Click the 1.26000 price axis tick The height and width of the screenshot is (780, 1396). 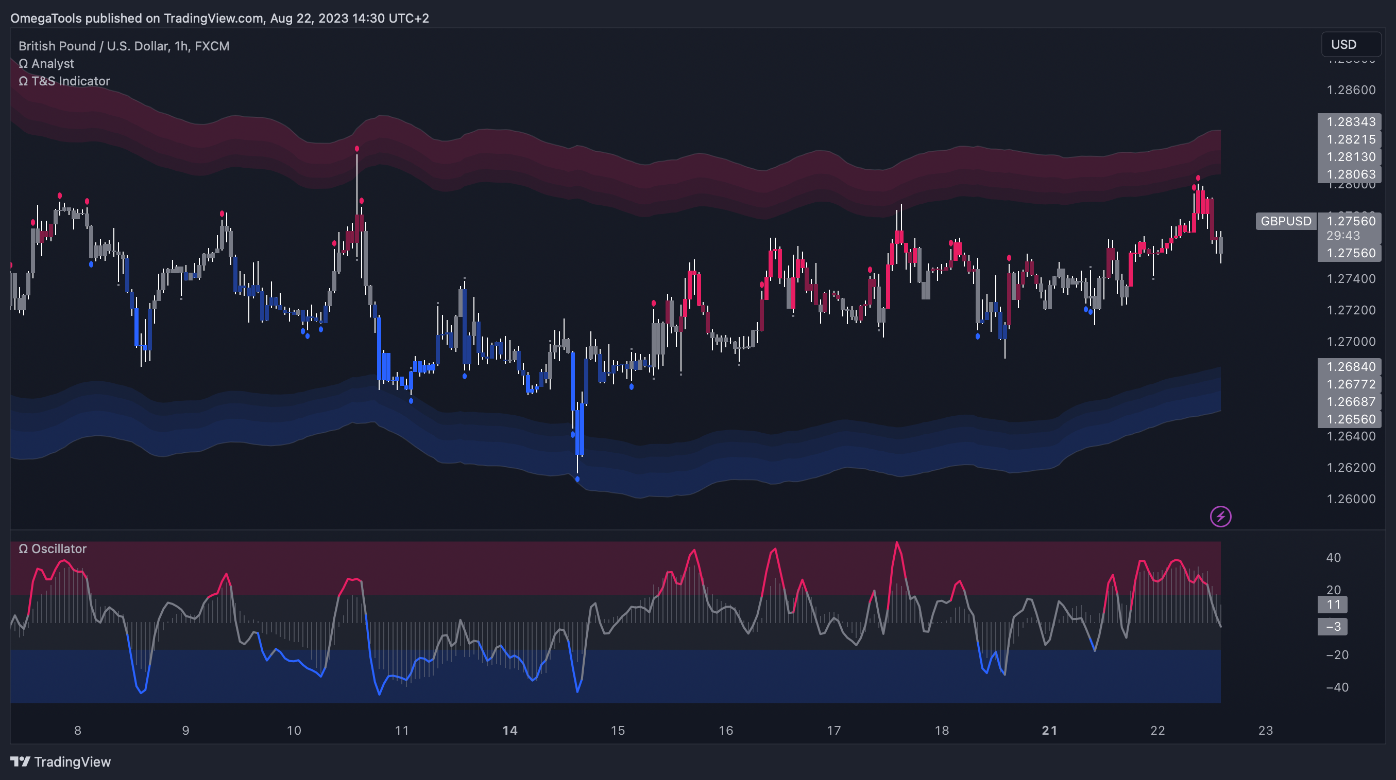pos(1351,499)
